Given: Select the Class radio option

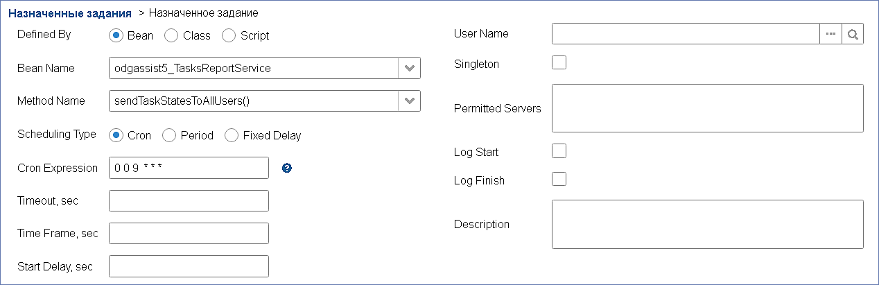Looking at the screenshot, I should point(172,35).
